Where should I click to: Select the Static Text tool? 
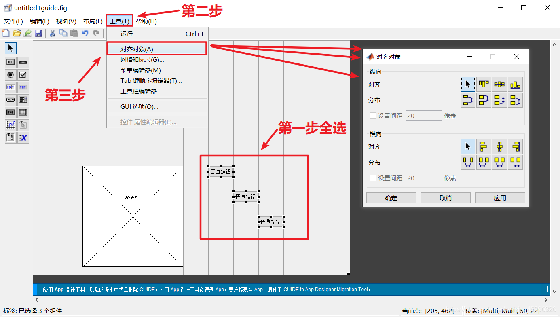[x=23, y=87]
